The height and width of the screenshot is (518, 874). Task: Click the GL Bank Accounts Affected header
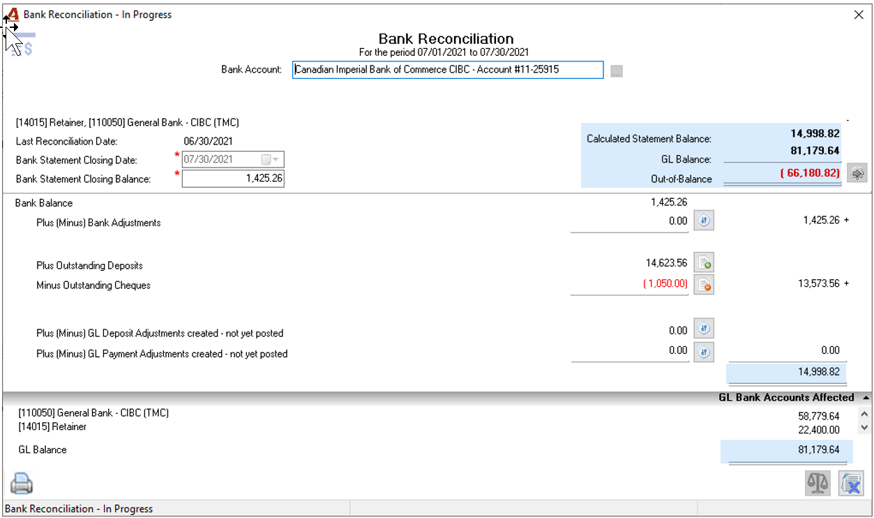tap(786, 397)
